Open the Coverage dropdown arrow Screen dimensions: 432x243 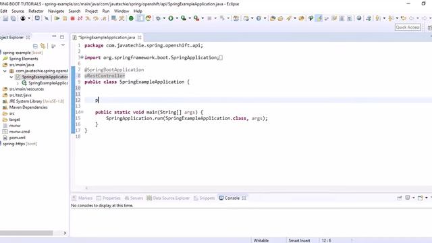(190, 18)
